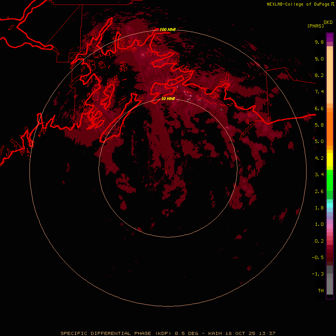Click the 6.6 scale value
Image resolution: width=336 pixels, height=336 pixels.
coord(319,108)
